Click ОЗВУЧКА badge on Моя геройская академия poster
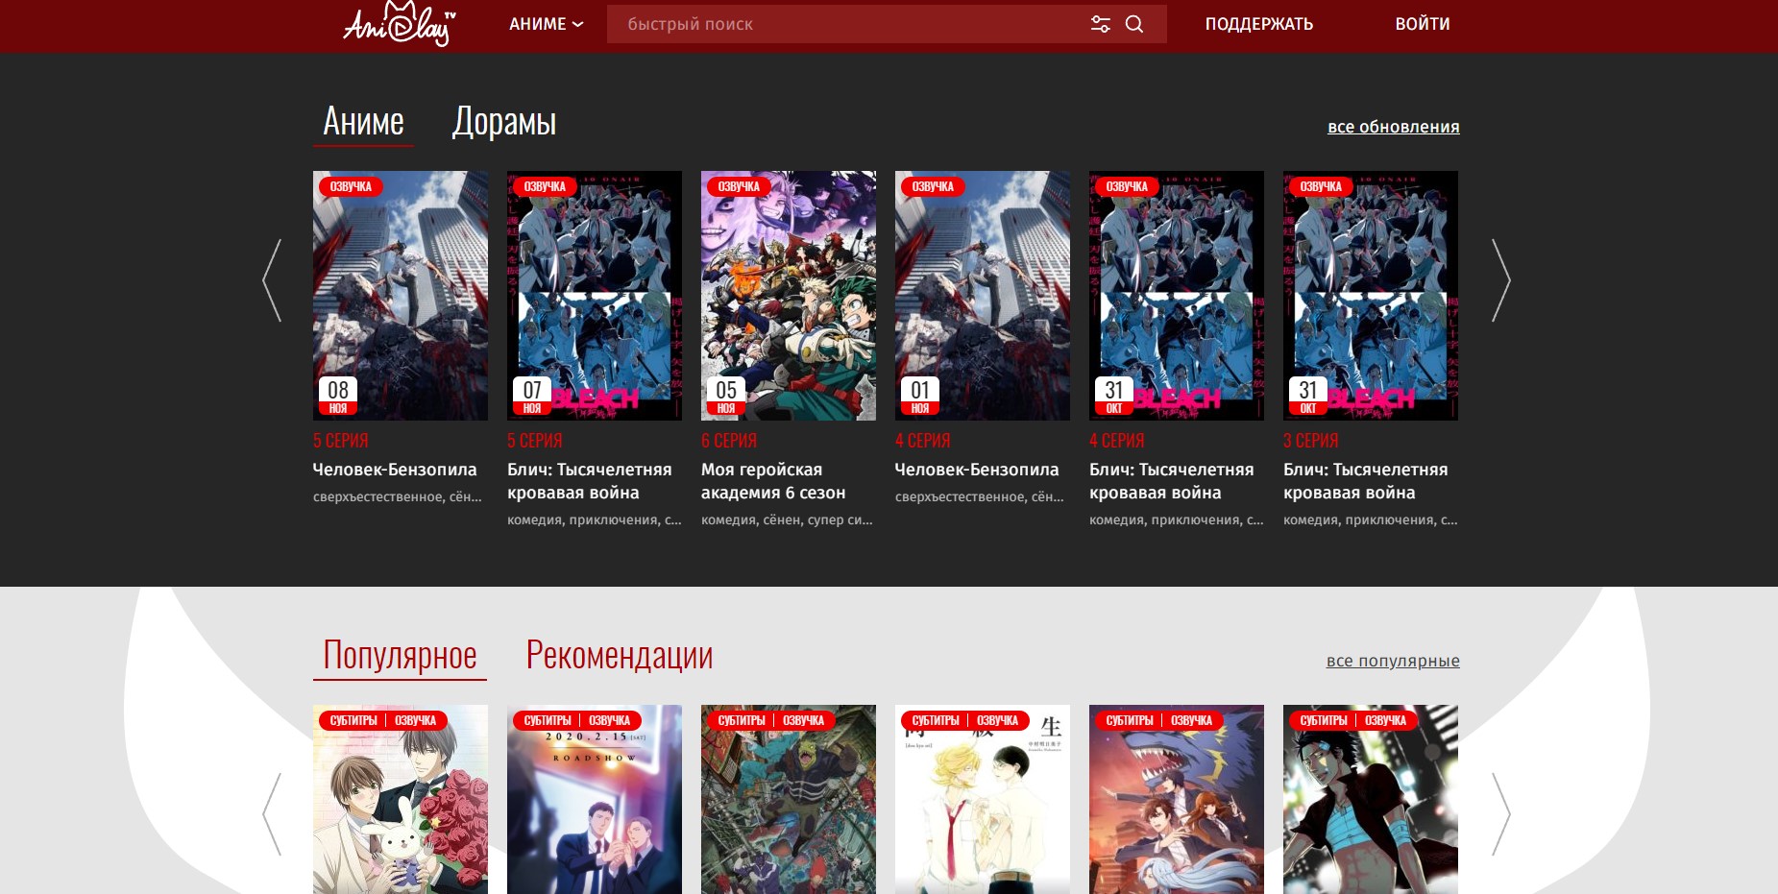The width and height of the screenshot is (1778, 894). tap(739, 186)
